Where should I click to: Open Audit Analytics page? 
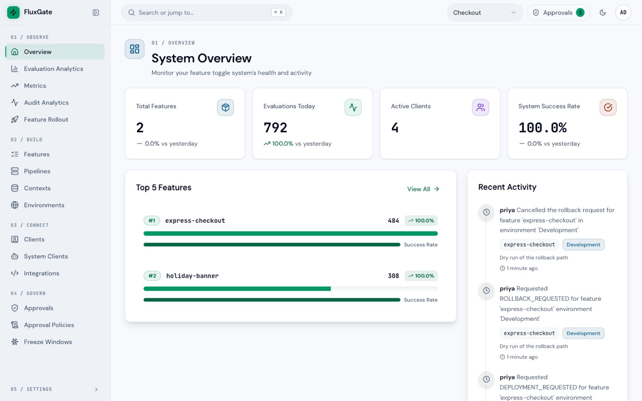pyautogui.click(x=55, y=103)
